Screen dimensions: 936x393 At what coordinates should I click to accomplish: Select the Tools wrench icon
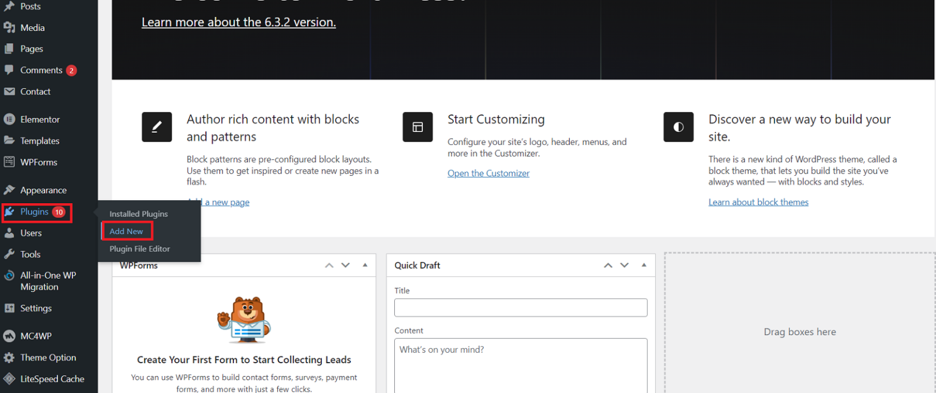[8, 254]
